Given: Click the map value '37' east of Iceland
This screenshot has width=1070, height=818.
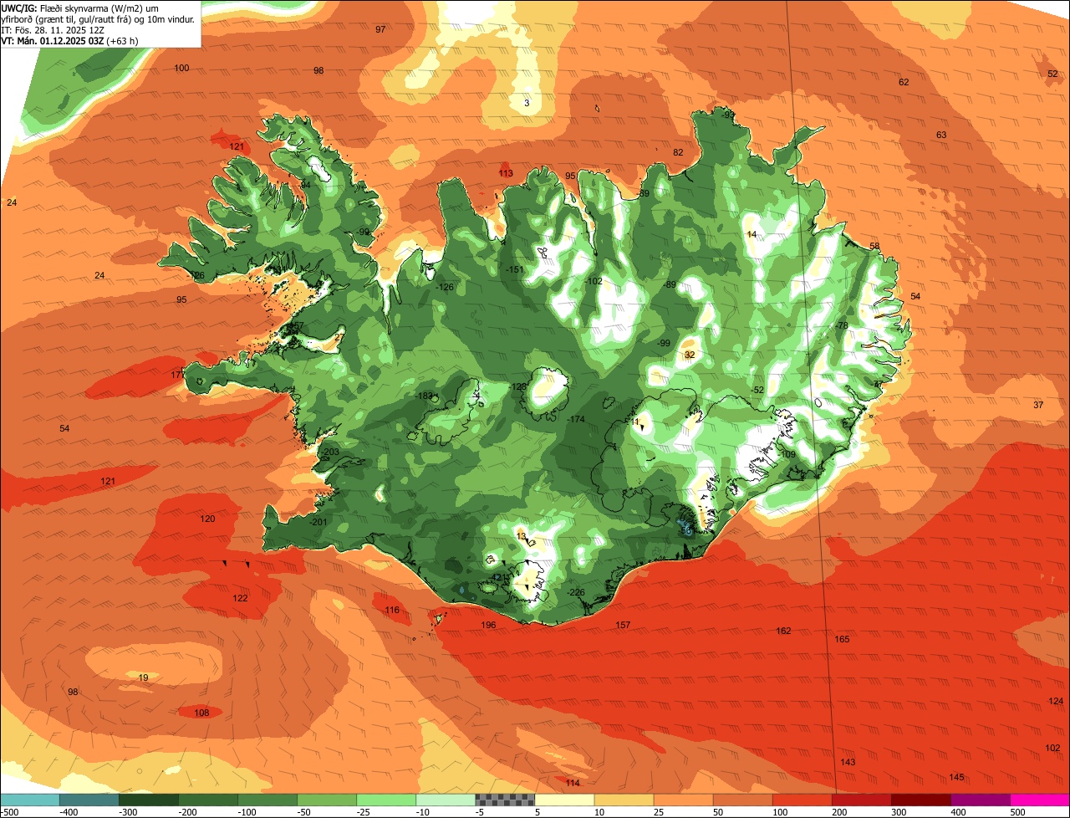Looking at the screenshot, I should coord(1038,405).
